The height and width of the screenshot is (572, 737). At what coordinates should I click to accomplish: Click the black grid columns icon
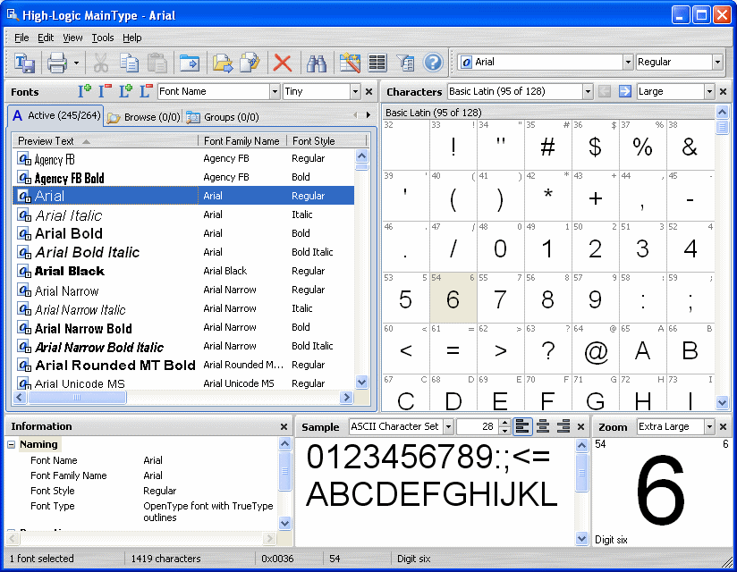click(x=377, y=63)
